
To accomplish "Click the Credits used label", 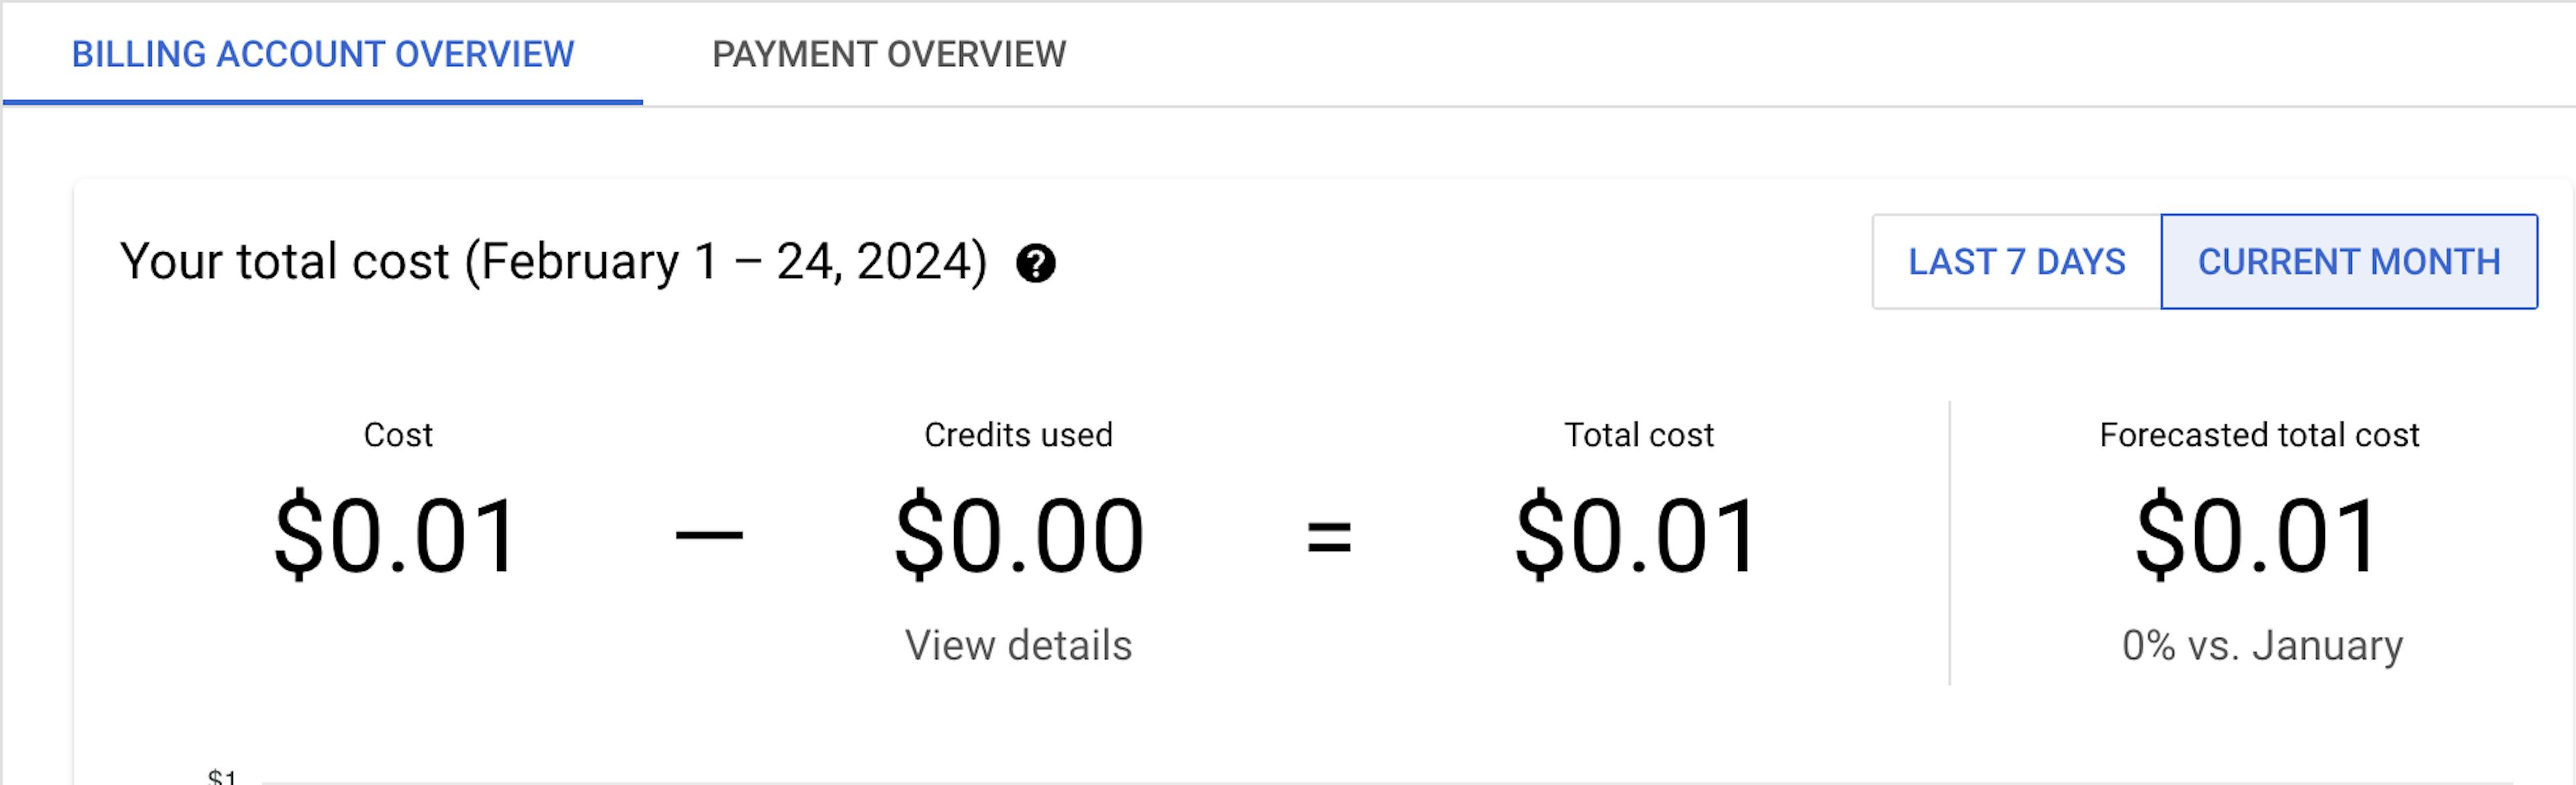I will pyautogui.click(x=1018, y=436).
